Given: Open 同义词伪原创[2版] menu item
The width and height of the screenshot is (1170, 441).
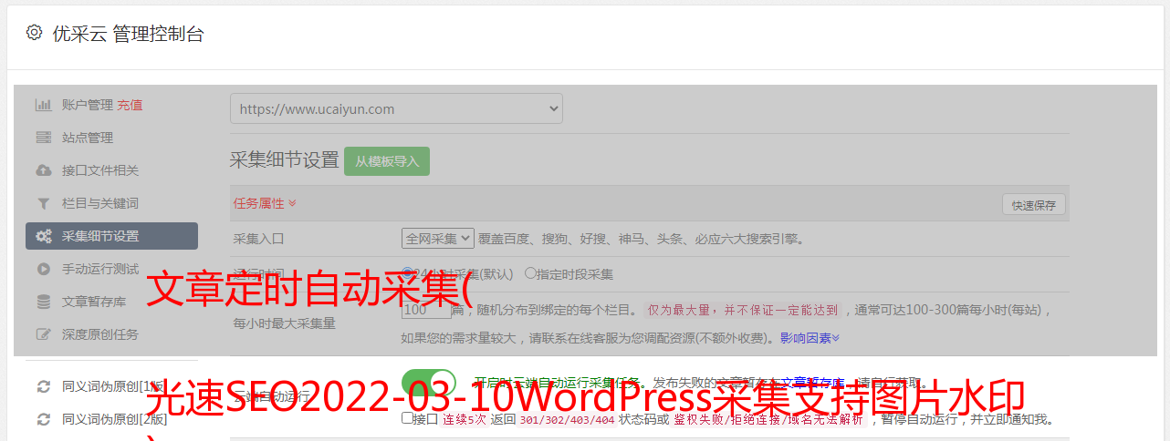Looking at the screenshot, I should click(115, 419).
